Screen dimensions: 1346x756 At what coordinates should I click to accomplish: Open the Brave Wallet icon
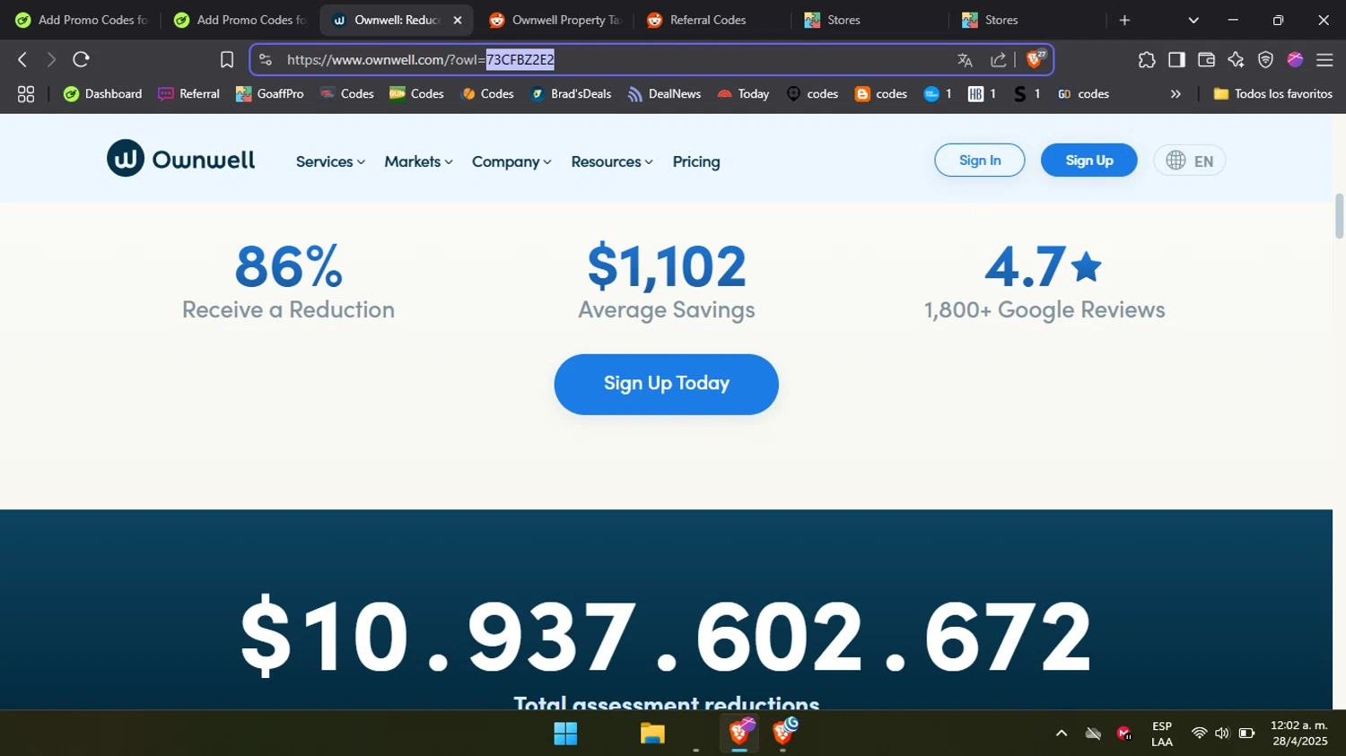pos(1206,59)
